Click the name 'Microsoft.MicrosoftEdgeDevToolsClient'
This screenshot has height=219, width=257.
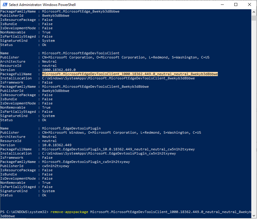click(x=81, y=53)
